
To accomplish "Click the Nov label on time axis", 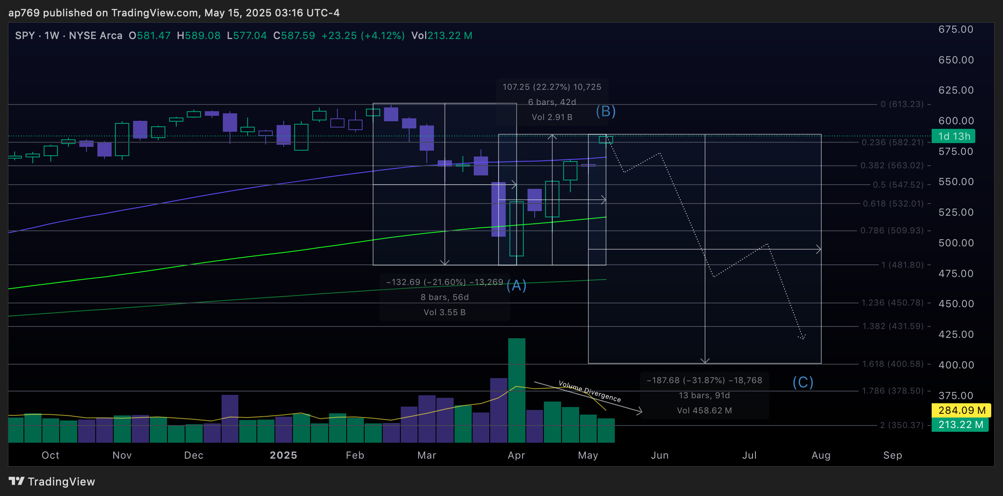I will [122, 455].
